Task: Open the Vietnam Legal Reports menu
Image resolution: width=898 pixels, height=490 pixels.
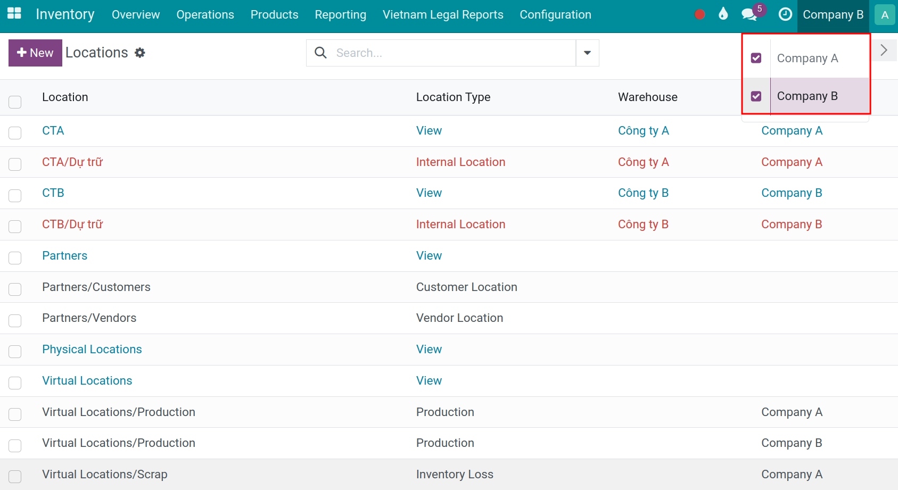Action: pos(443,14)
